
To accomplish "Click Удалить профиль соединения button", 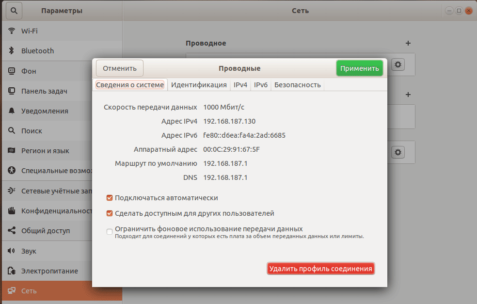I will point(320,269).
